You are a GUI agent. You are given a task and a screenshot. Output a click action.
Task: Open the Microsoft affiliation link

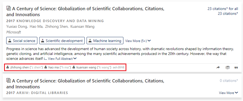click(x=14, y=32)
